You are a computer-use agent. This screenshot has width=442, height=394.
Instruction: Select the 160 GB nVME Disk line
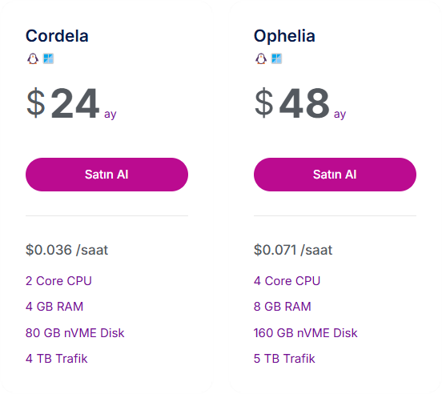[306, 333]
